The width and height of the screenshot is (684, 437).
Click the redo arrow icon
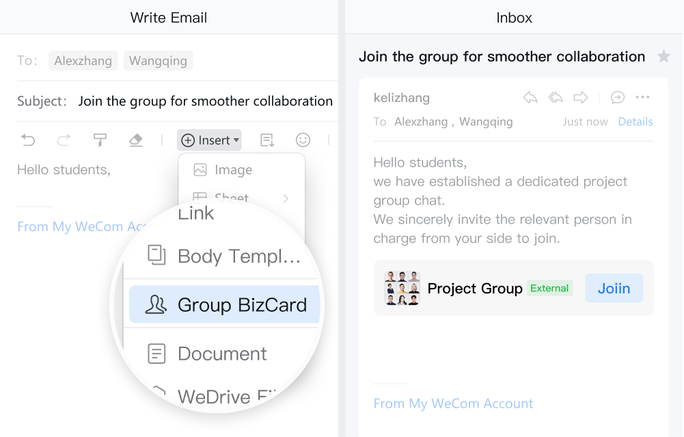pos(64,140)
